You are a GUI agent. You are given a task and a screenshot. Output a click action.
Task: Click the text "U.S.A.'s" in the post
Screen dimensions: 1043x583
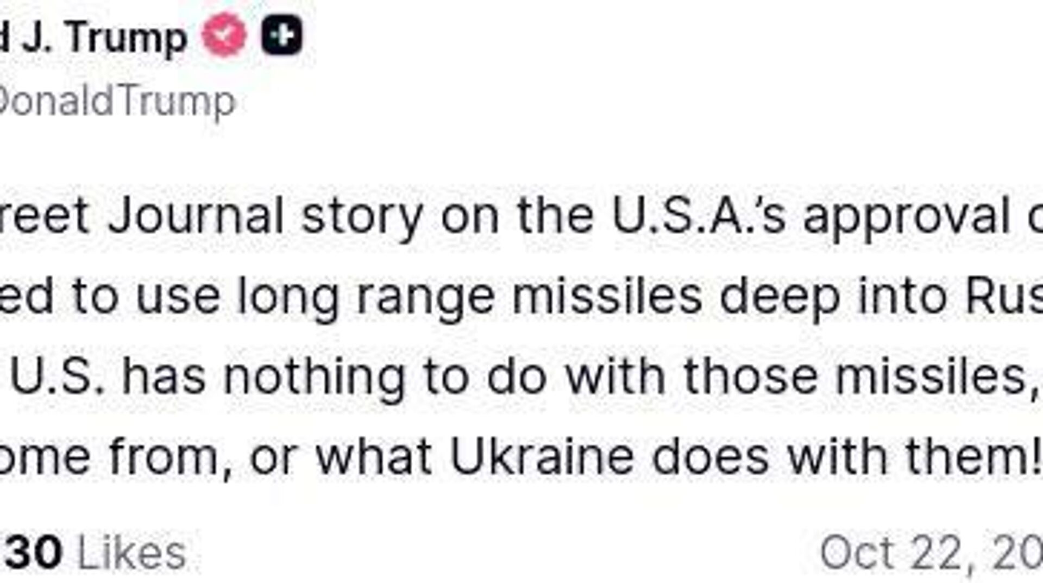coord(699,216)
